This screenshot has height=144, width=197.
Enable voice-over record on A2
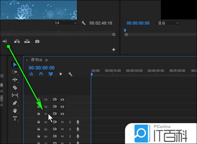click(x=78, y=129)
